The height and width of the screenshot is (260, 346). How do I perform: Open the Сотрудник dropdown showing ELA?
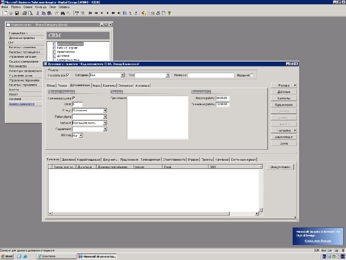(x=123, y=75)
